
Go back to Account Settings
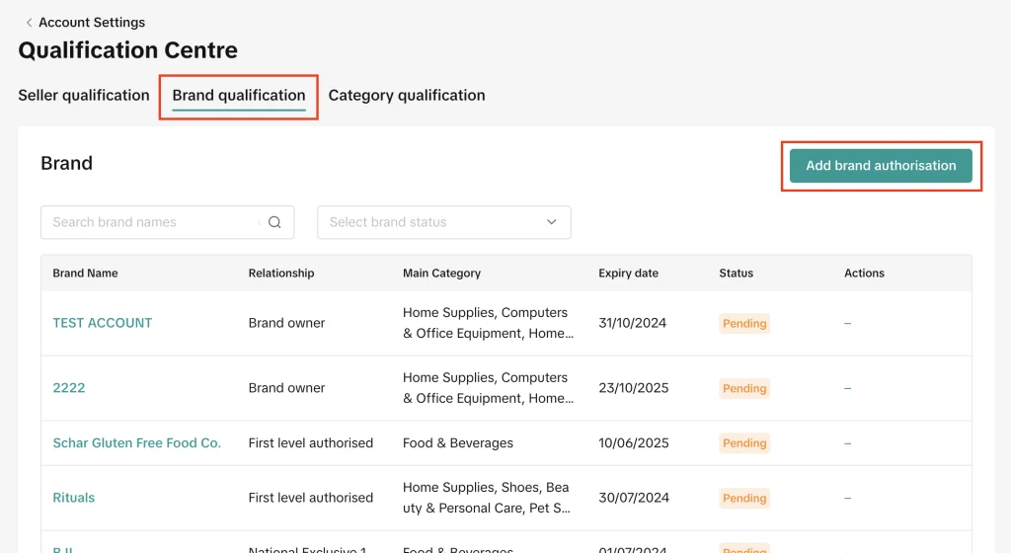pyautogui.click(x=91, y=23)
